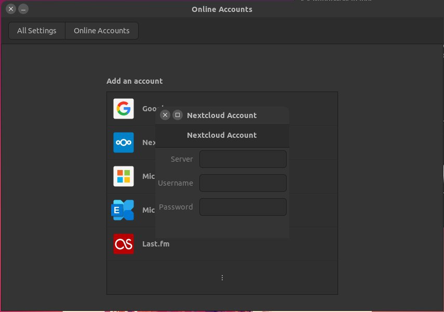Select the Nextcloud provider icon

coord(124,142)
